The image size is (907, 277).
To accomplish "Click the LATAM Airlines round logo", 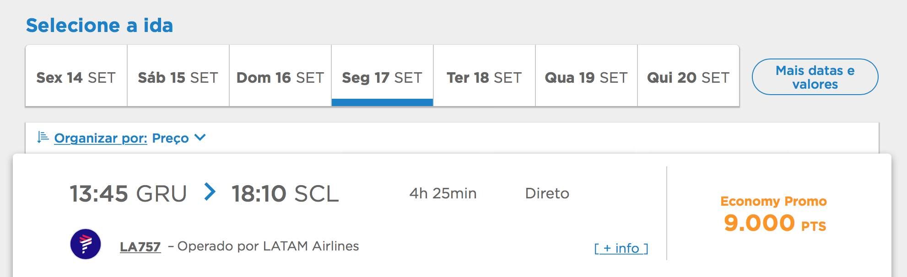I will pyautogui.click(x=86, y=244).
